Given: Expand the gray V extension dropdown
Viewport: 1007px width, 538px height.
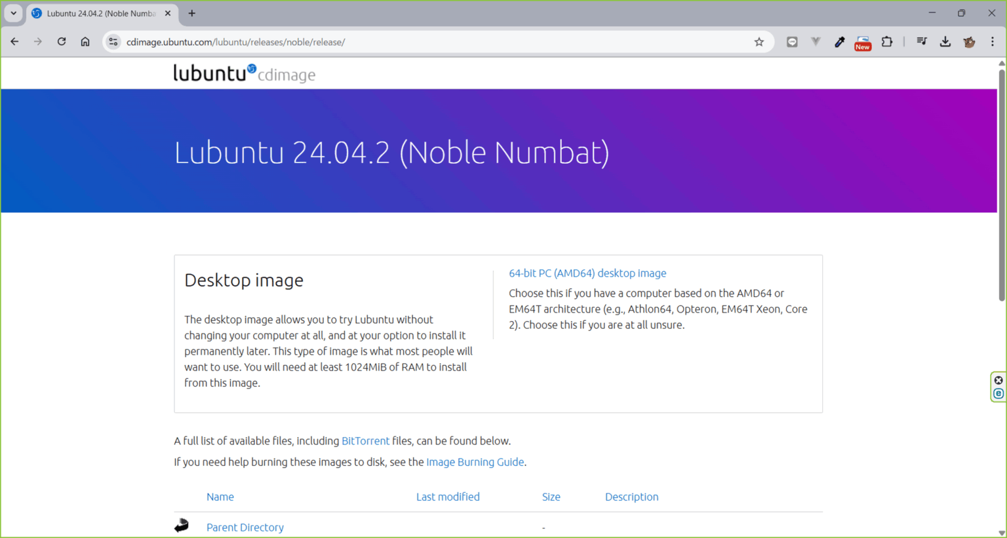Looking at the screenshot, I should tap(816, 41).
